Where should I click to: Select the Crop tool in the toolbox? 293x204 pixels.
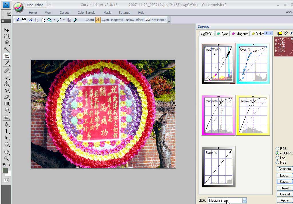6,56
